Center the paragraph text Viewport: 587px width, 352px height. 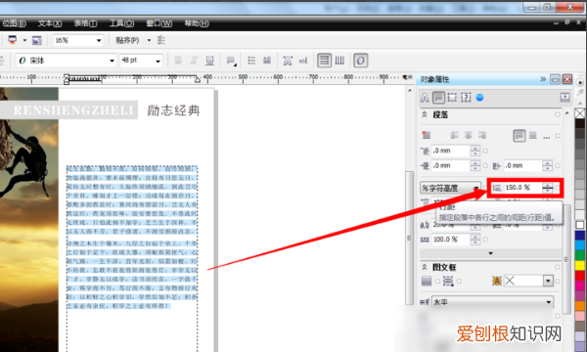tap(468, 135)
